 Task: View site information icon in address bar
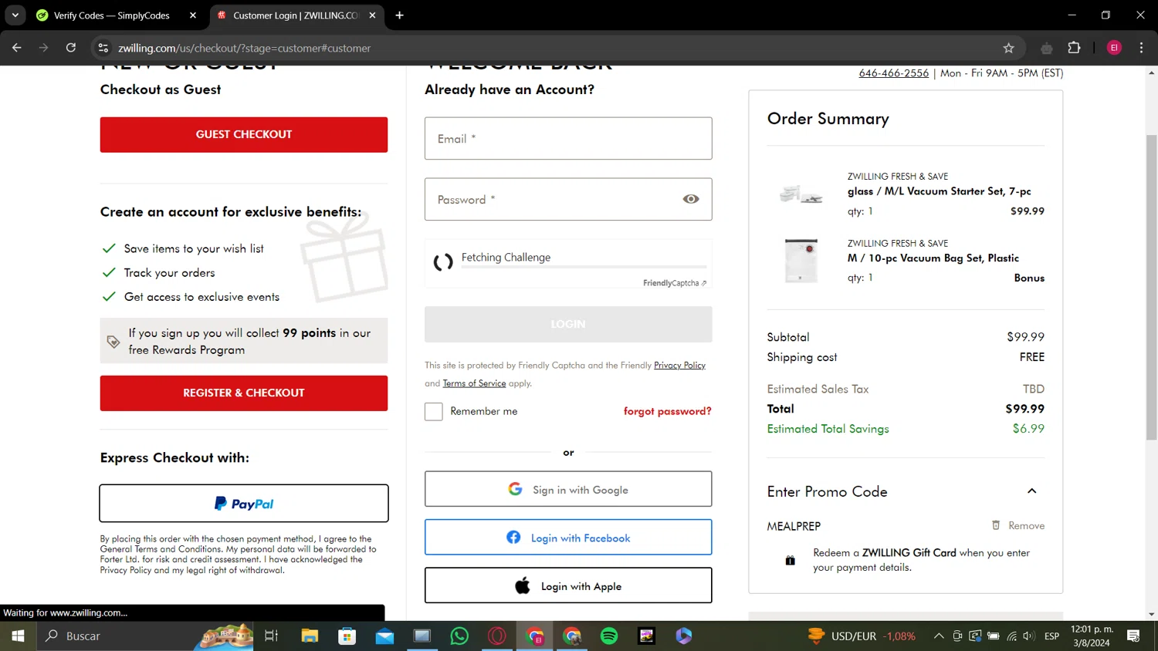(103, 48)
